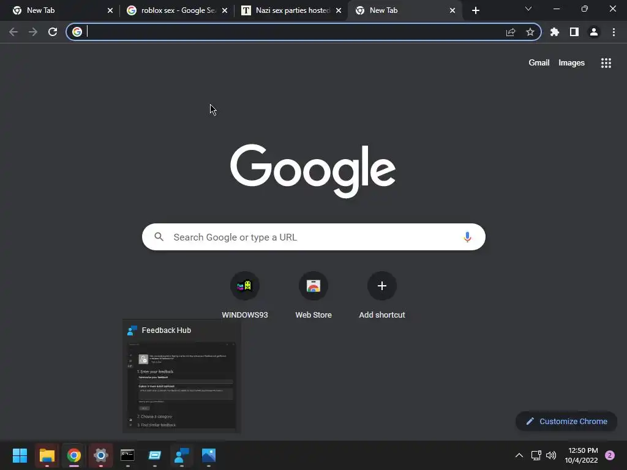Add a new shortcut tile

[382, 296]
